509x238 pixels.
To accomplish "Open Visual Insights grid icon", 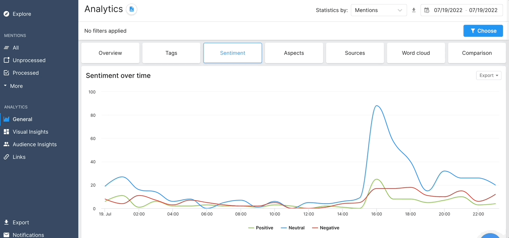I will pos(6,132).
